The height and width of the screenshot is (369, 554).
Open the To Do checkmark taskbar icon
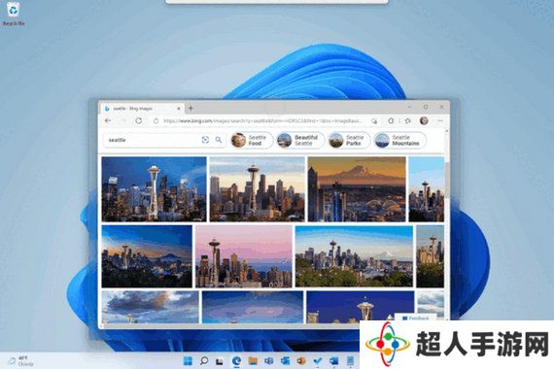(x=317, y=361)
